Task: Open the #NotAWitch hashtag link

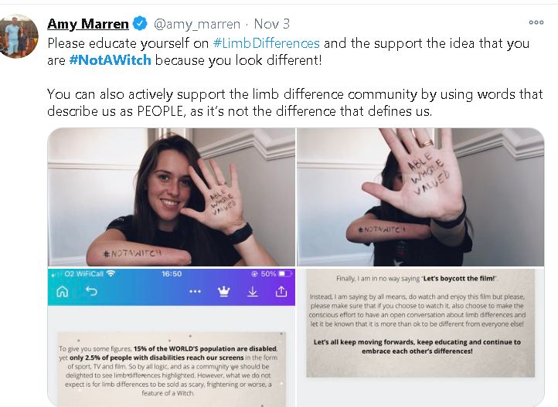Action: point(110,60)
